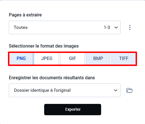Image resolution: width=145 pixels, height=124 pixels.
Task: Click the browse folder icon
Action: click(130, 90)
